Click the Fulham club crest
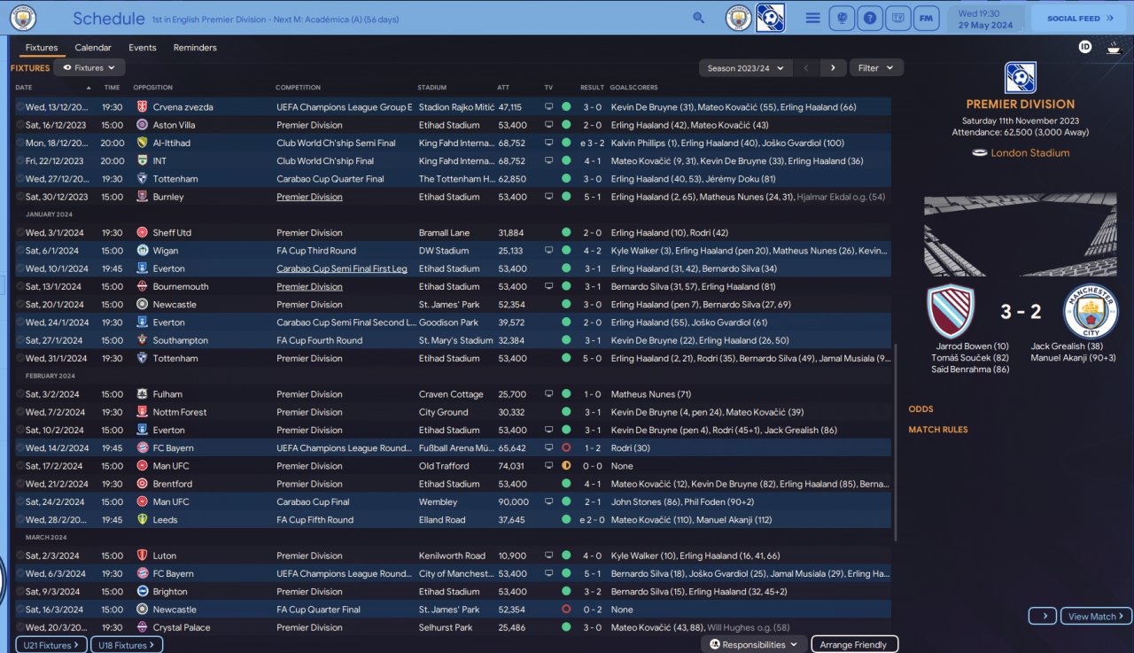The image size is (1134, 653). click(142, 394)
